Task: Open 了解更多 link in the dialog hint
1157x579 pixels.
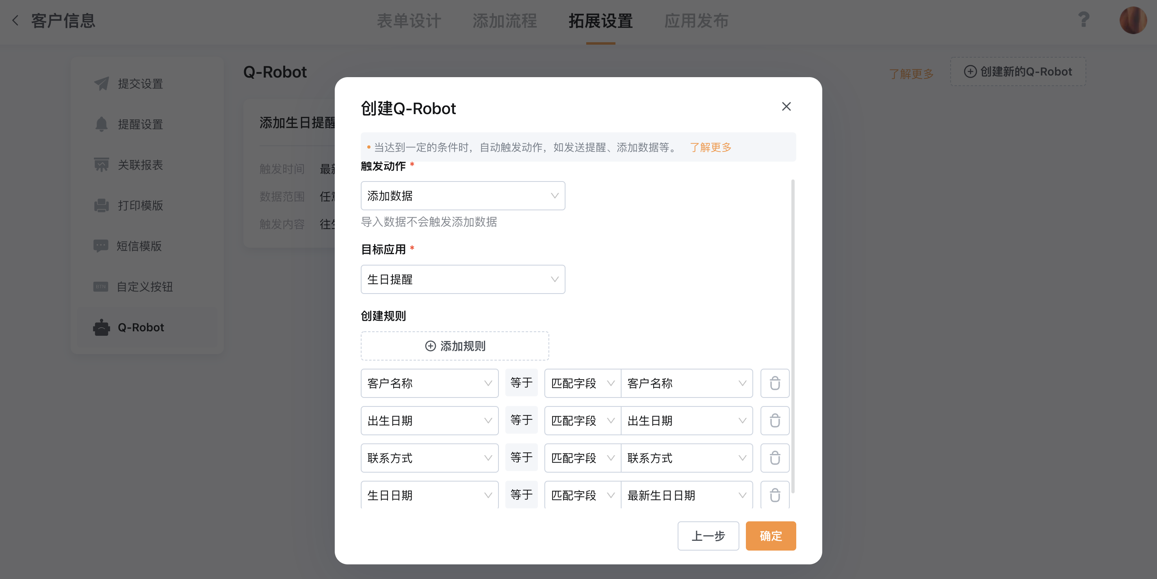Action: point(711,147)
